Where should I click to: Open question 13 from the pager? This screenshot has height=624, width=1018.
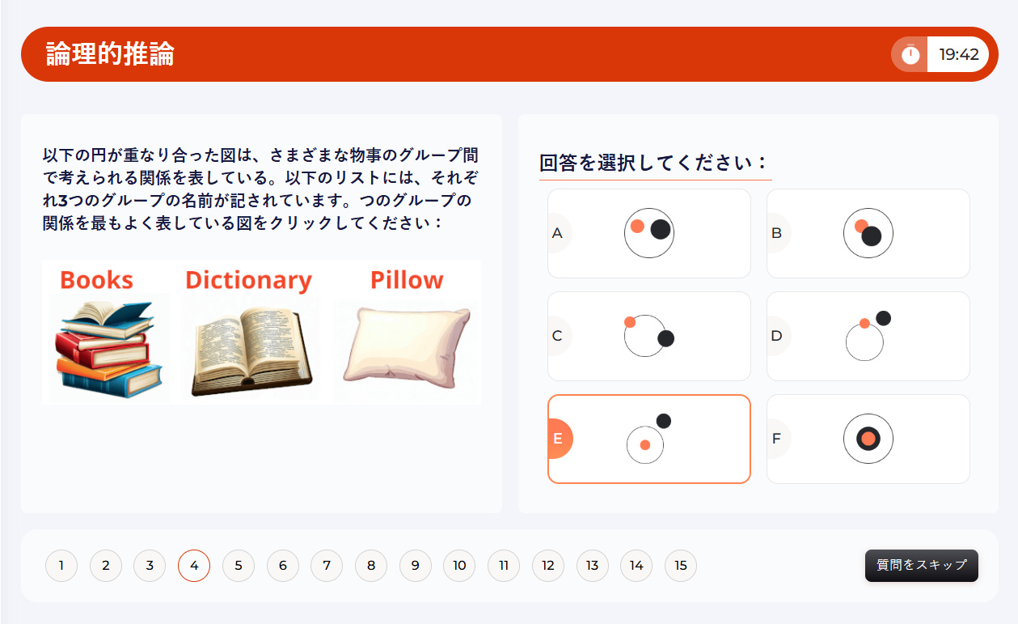593,566
